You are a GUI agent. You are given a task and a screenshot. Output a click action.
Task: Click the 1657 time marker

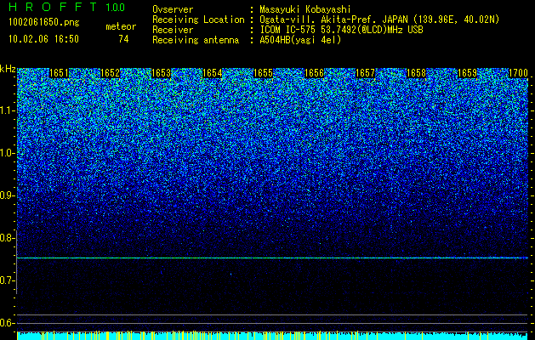[x=365, y=73]
